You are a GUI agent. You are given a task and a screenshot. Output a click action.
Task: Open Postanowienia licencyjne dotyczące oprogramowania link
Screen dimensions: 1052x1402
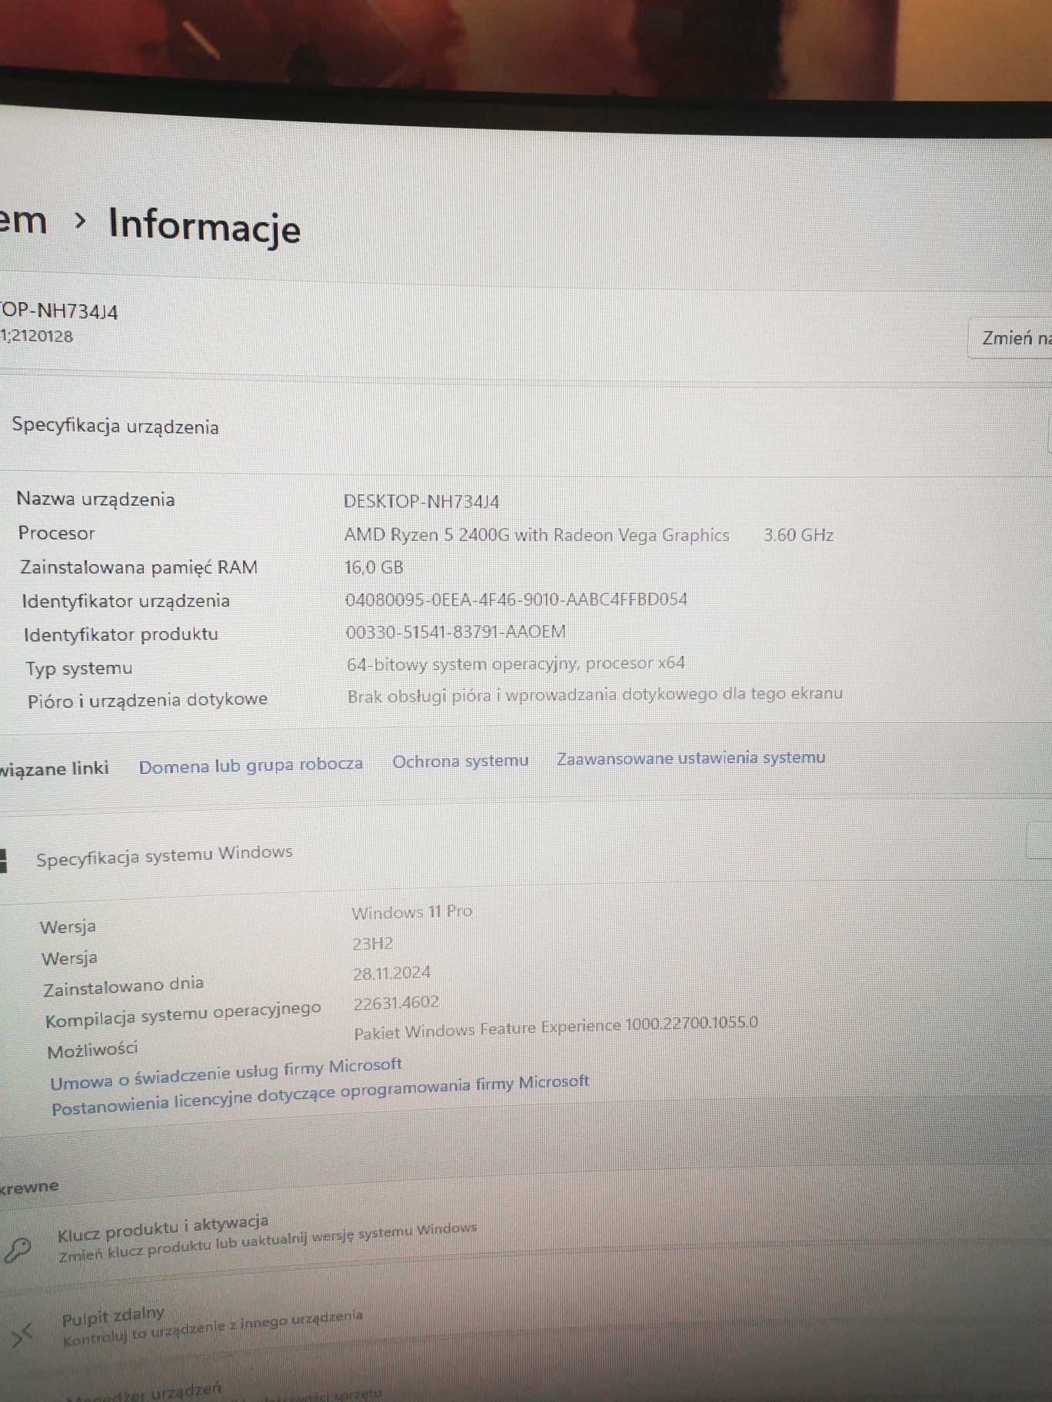320,1095
